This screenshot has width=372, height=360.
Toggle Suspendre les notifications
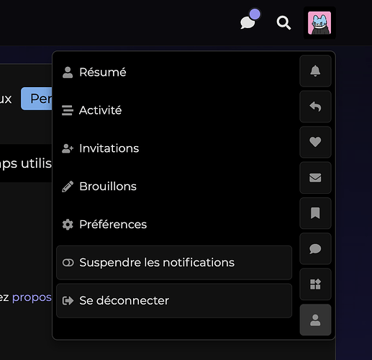174,263
